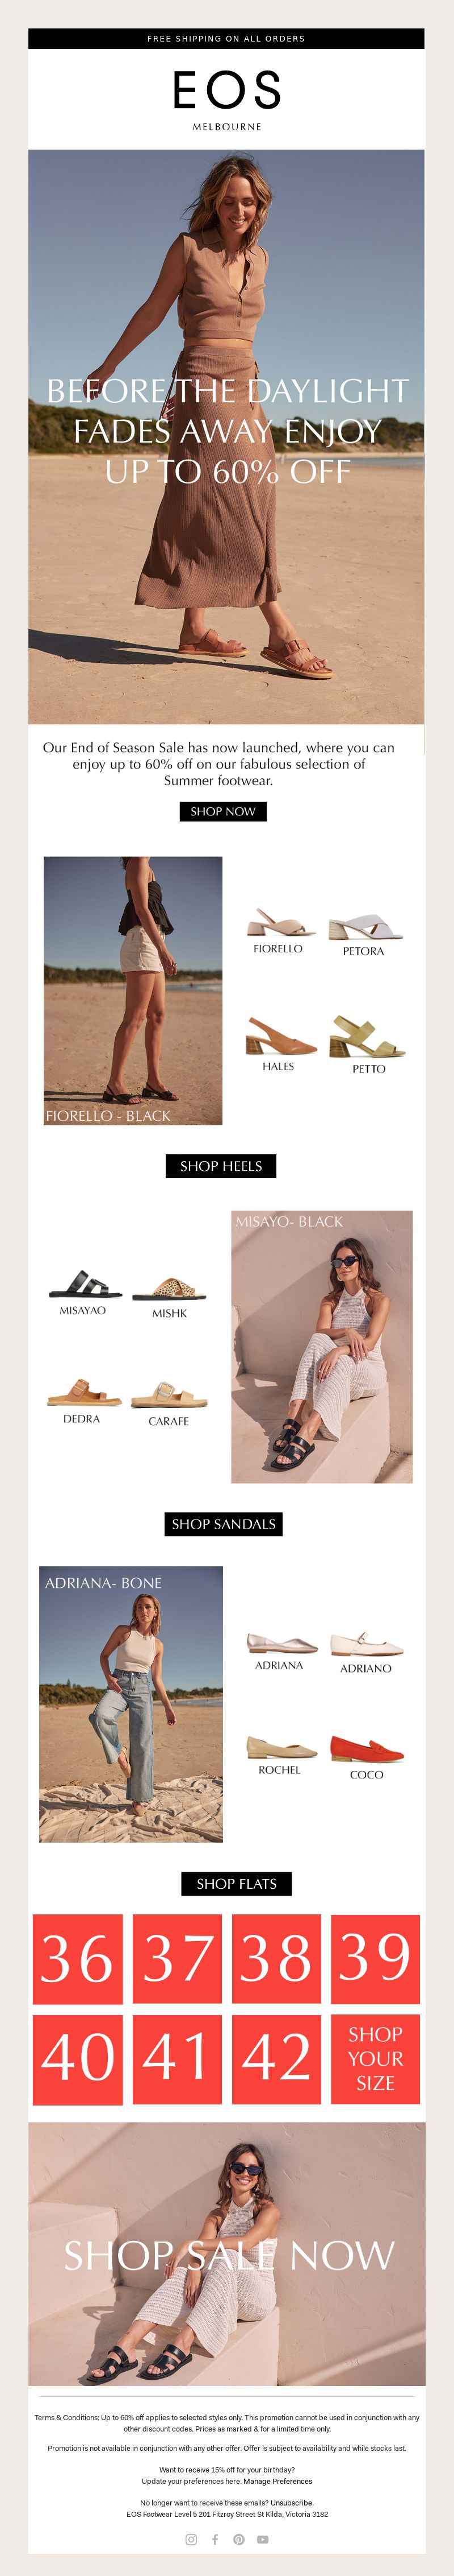The image size is (454, 2576).
Task: View the Fiorello heel product image
Action: point(279,922)
